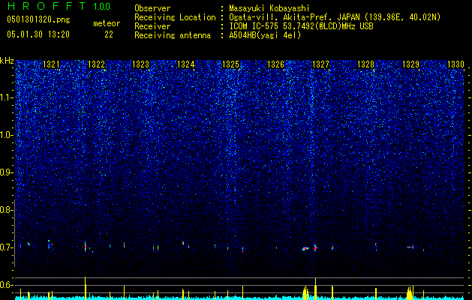Click the 1.0 frequency axis label
The width and height of the screenshot is (472, 300).
pyautogui.click(x=7, y=135)
